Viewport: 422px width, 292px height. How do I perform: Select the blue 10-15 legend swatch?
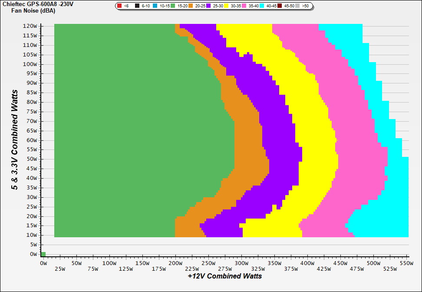(x=155, y=6)
